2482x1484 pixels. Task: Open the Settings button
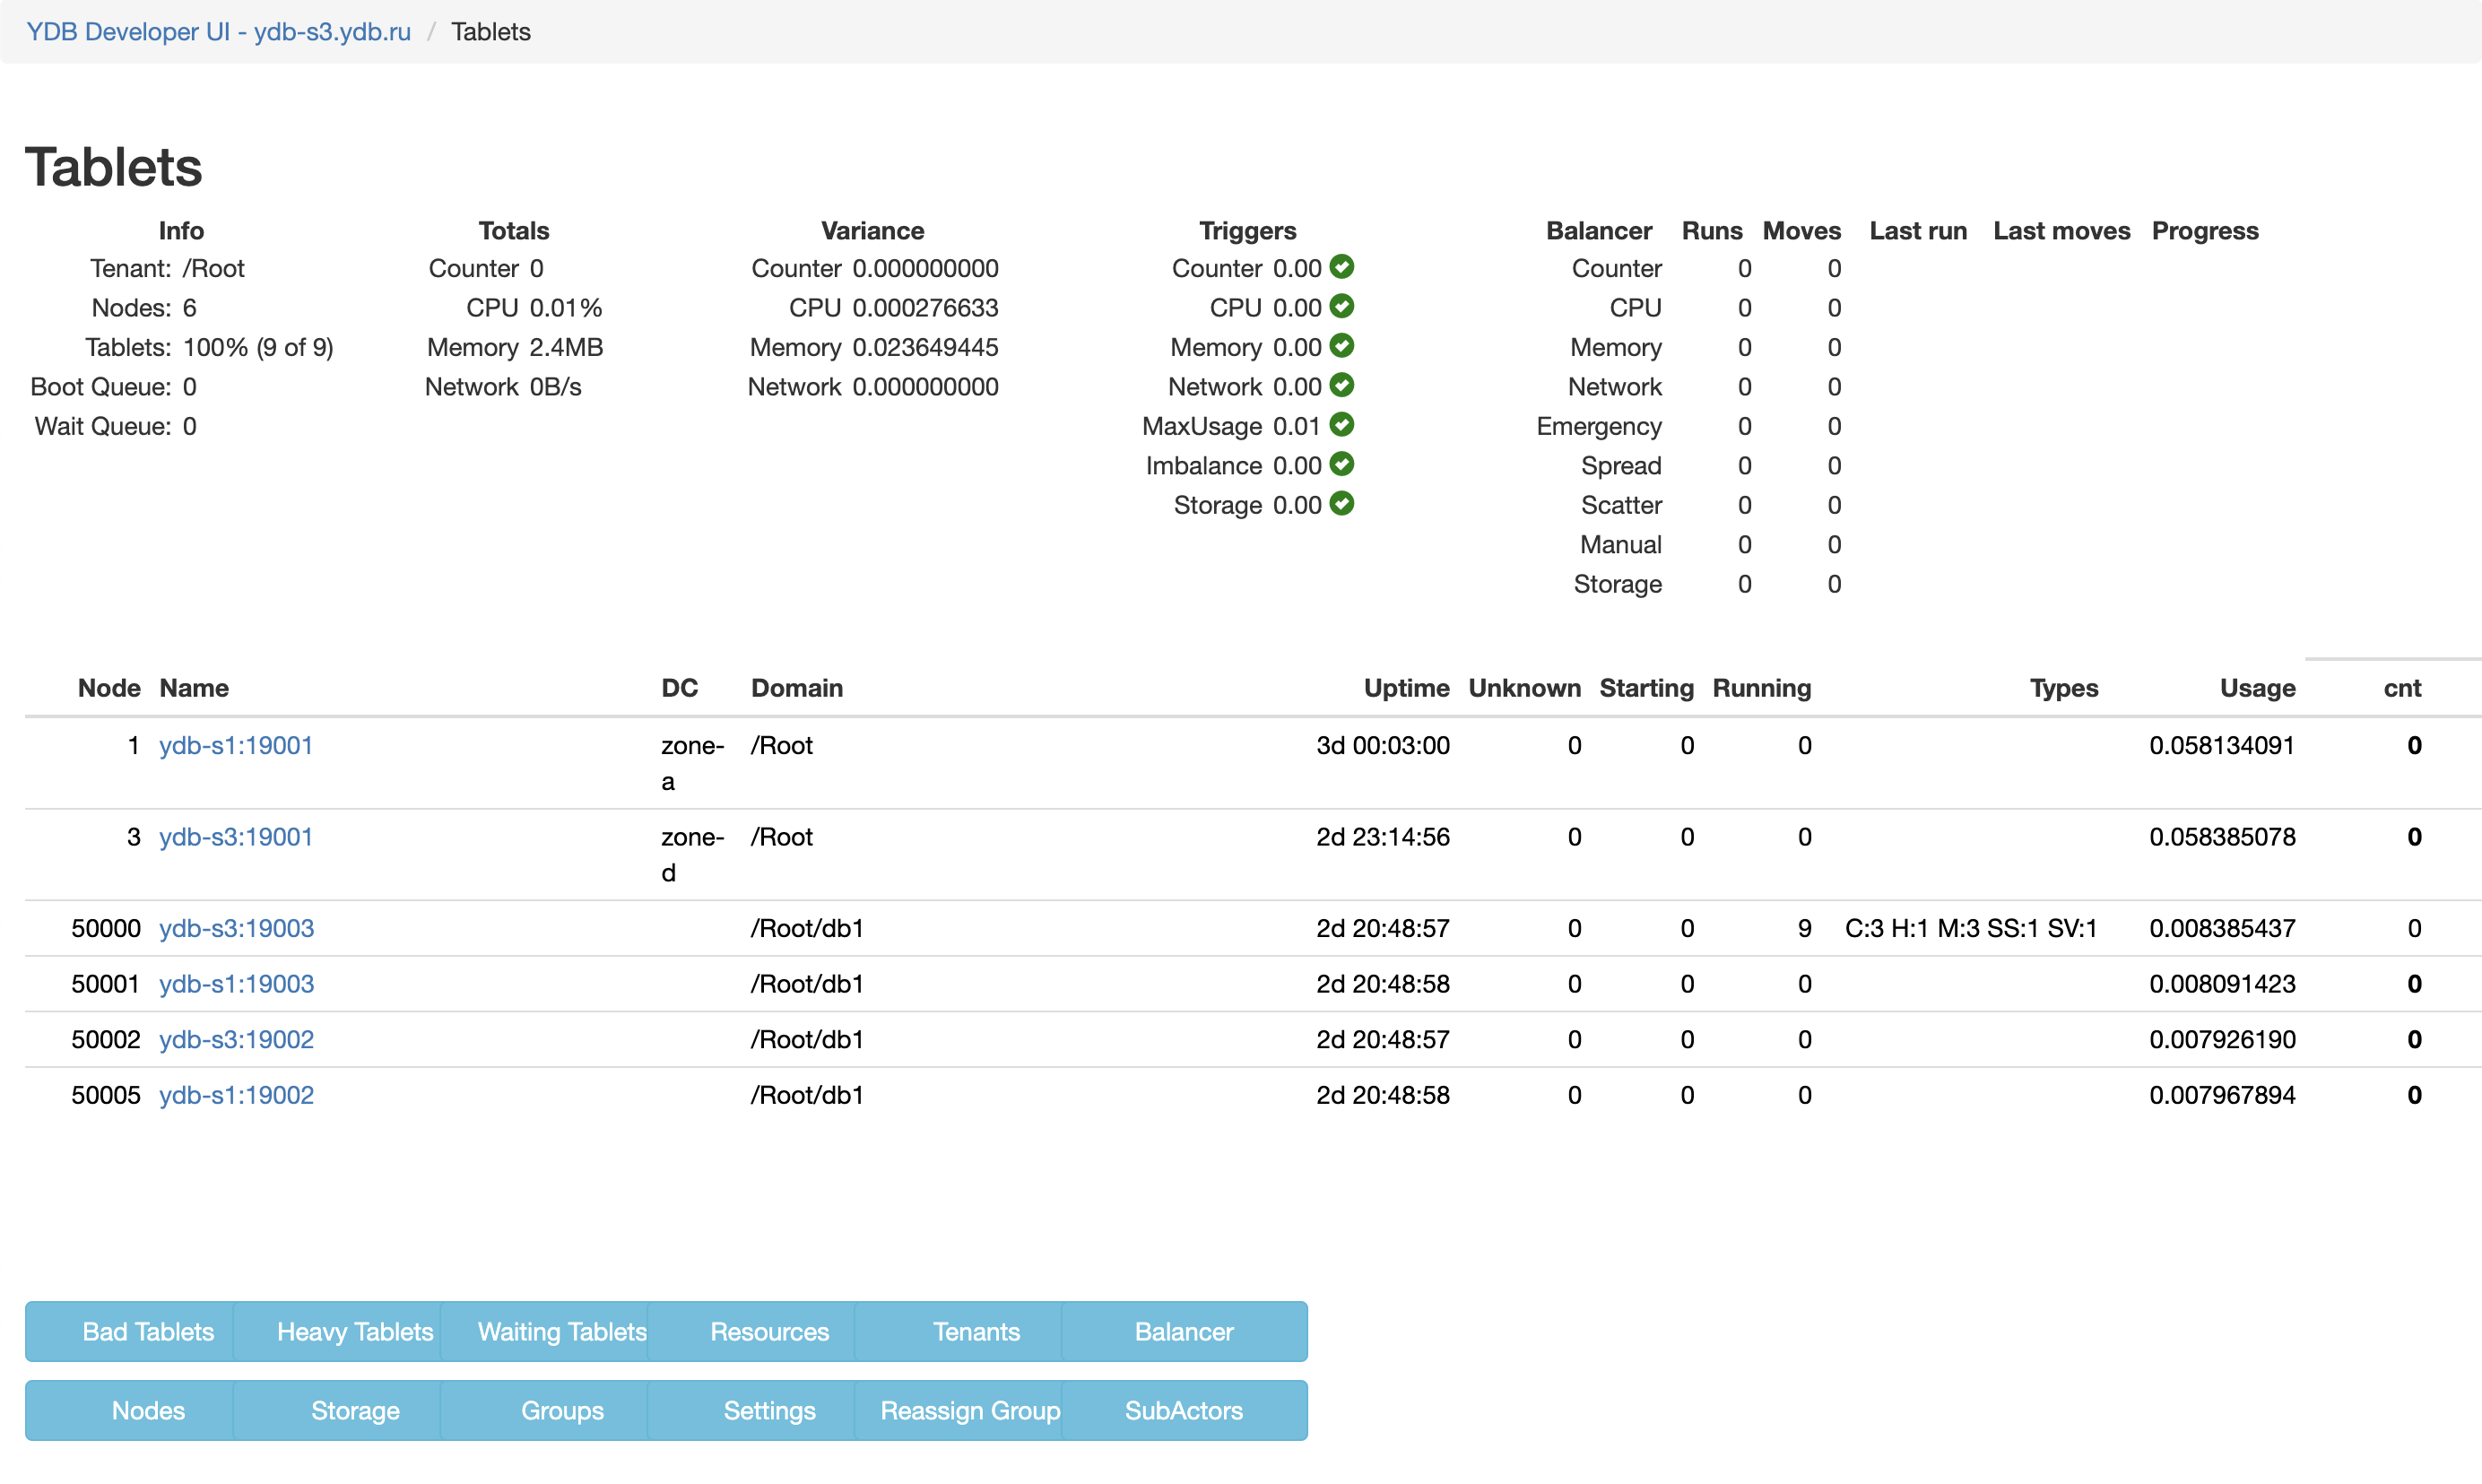coord(769,1410)
